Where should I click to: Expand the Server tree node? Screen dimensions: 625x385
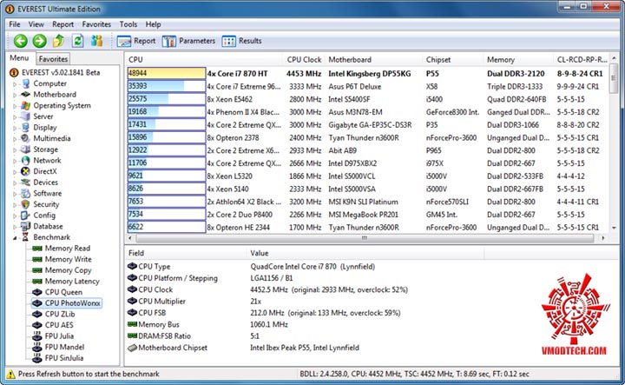[15, 117]
